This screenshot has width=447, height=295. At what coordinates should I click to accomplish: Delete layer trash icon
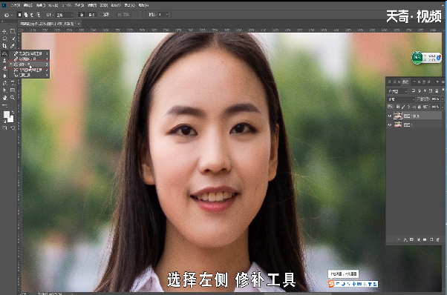(438, 240)
